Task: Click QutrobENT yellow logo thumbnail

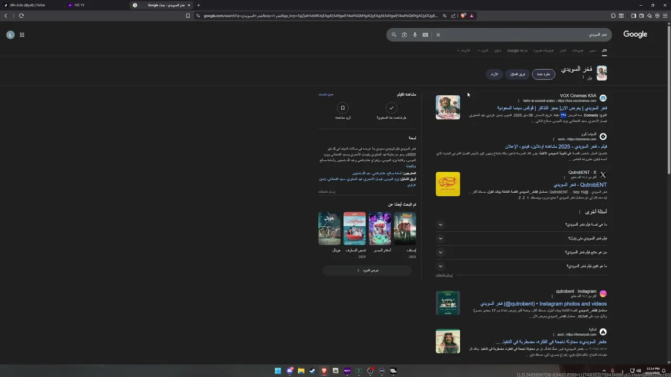Action: click(448, 184)
